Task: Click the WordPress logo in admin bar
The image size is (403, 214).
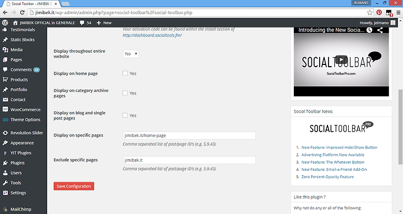Action: (5, 22)
